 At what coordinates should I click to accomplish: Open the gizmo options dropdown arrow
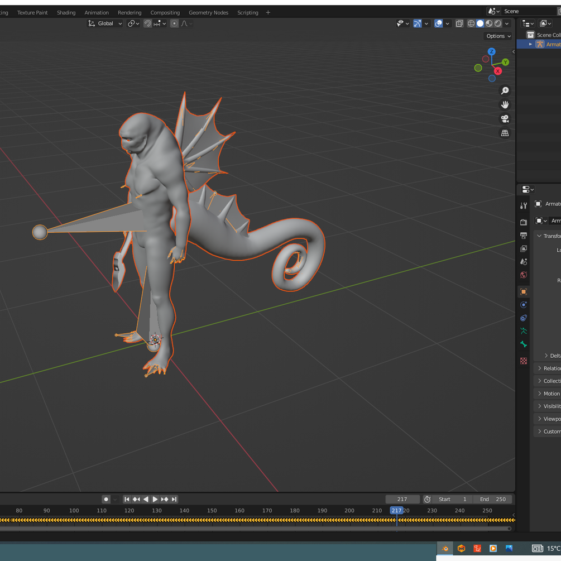pyautogui.click(x=426, y=23)
